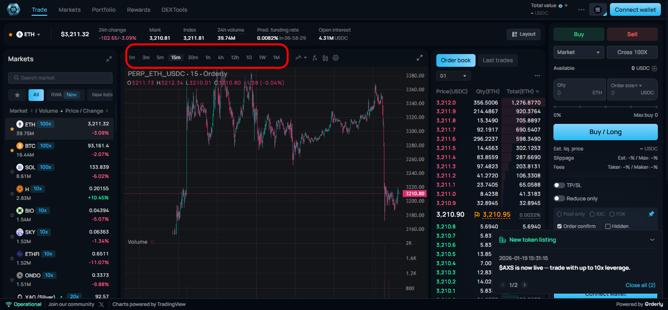Open chart settings gear icon

click(336, 58)
